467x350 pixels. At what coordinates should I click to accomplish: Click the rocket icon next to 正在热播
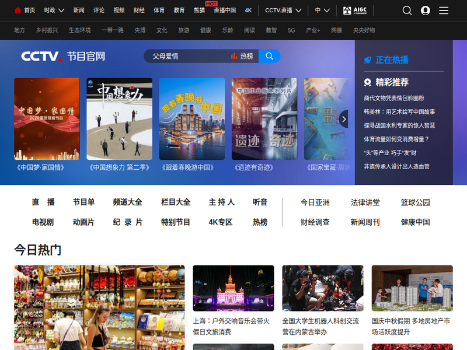click(x=368, y=60)
